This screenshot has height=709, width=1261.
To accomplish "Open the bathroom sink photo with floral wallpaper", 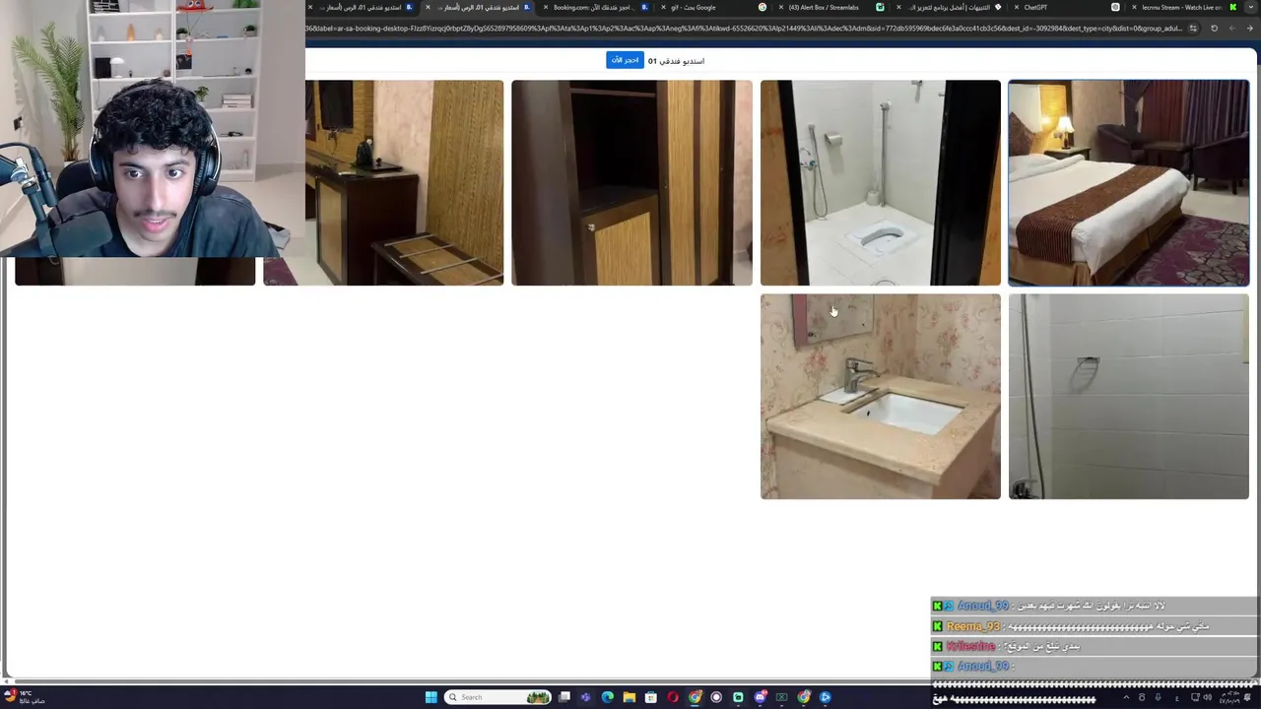I will [x=880, y=396].
